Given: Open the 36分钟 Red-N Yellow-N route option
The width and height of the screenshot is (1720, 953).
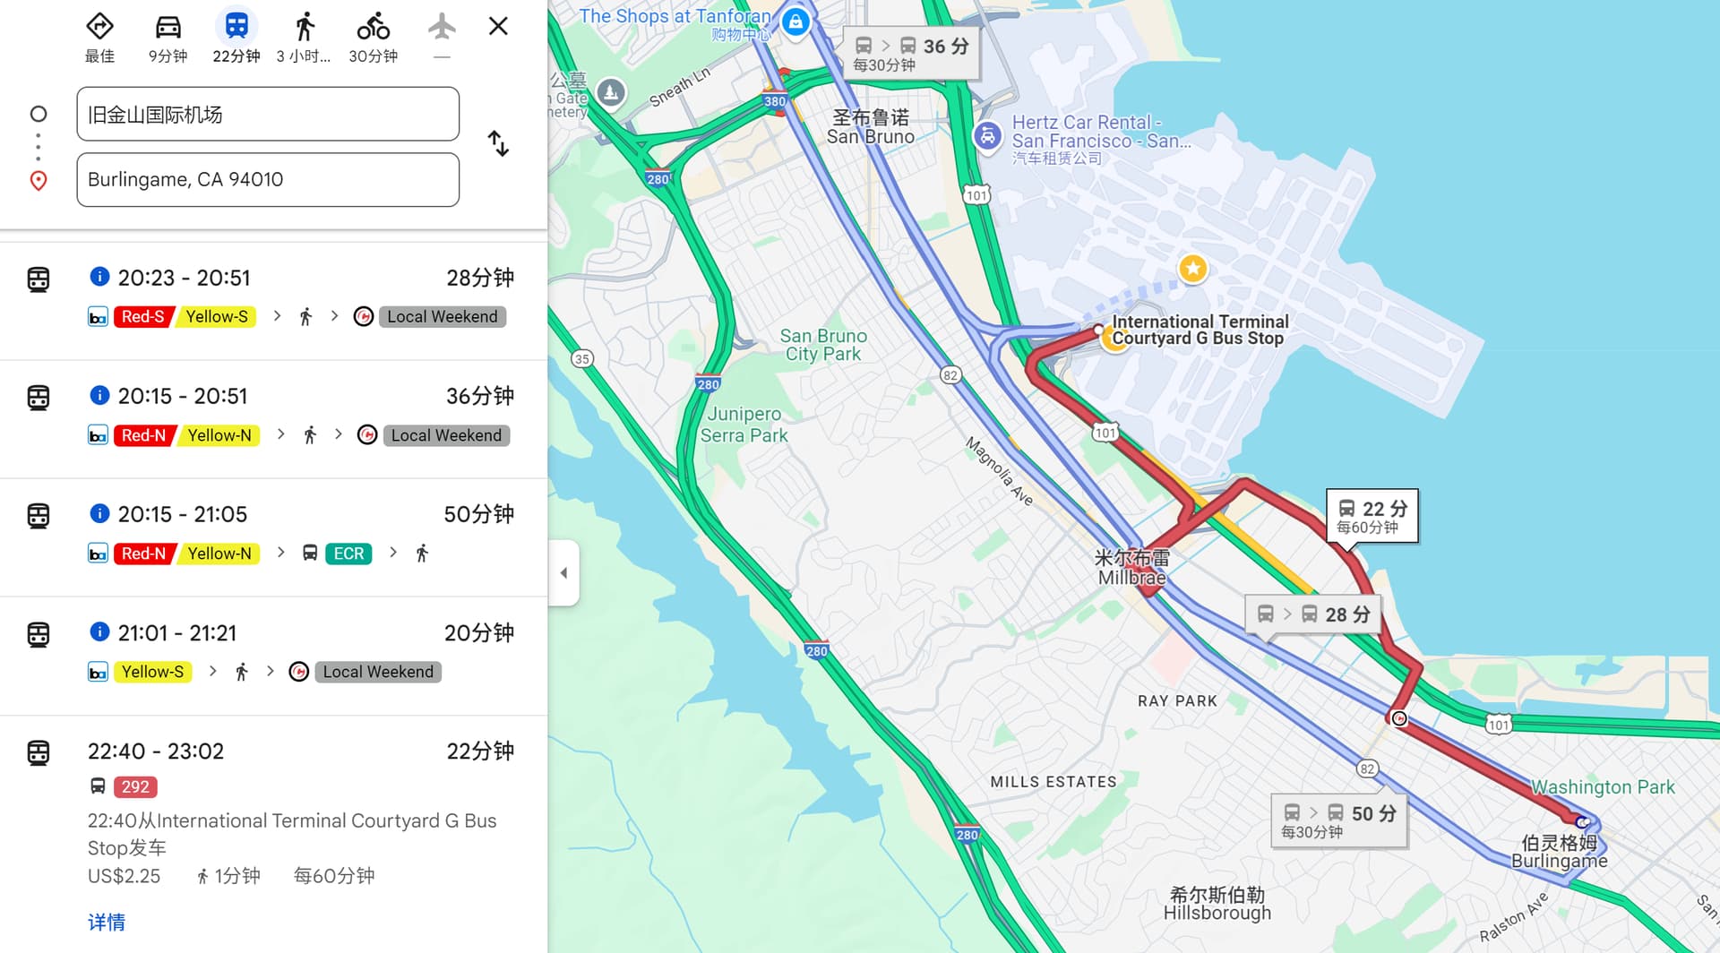Looking at the screenshot, I should pyautogui.click(x=273, y=418).
